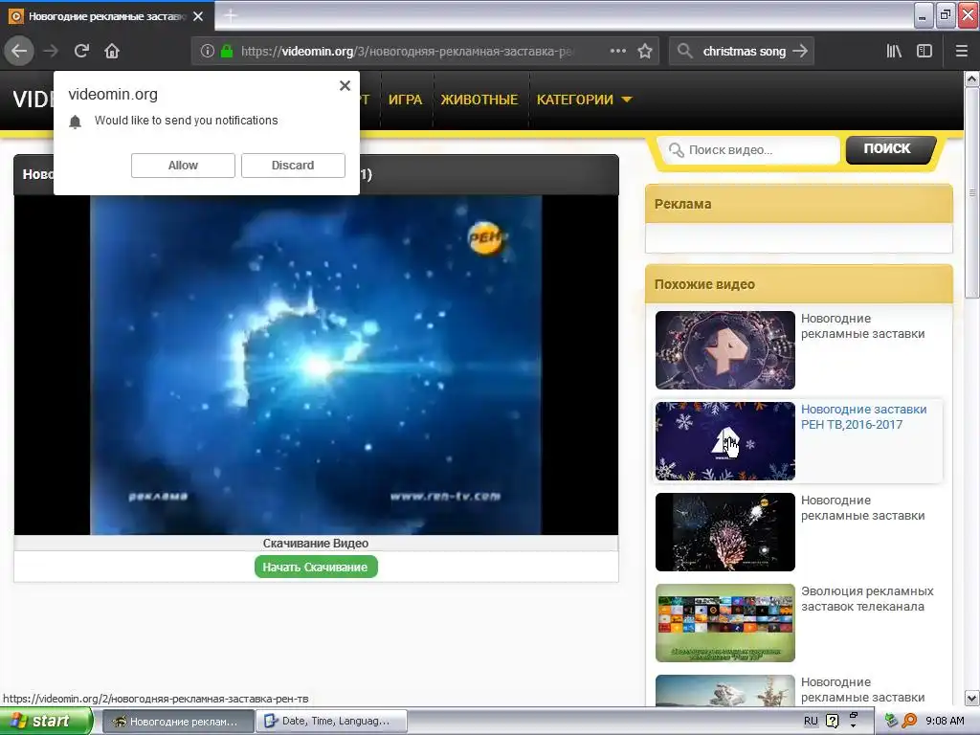Screen dimensions: 980x735
Task: Bookmark this page with the star icon
Action: click(645, 51)
